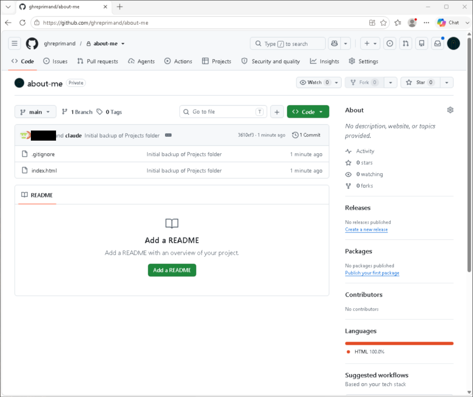Open the main branch selector dropdown

(x=35, y=112)
